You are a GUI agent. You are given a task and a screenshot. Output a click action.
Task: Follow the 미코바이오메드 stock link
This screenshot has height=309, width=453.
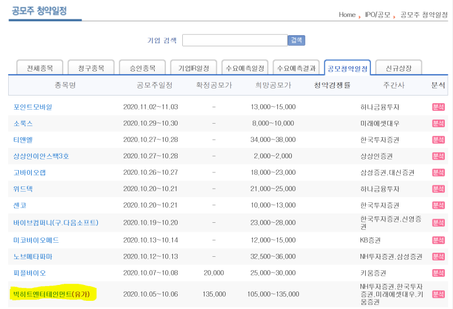tap(36, 240)
